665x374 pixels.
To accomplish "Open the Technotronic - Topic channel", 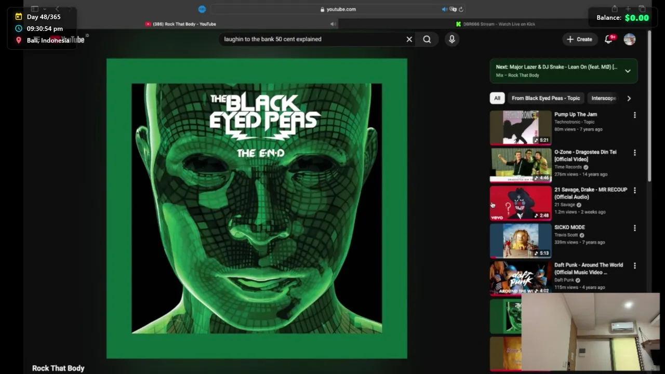I will (x=574, y=122).
